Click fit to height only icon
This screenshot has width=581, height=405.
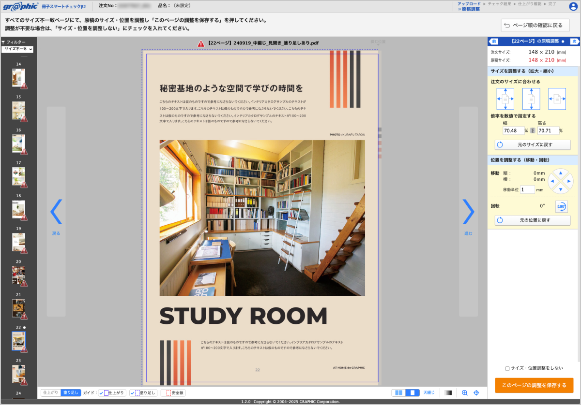point(531,99)
